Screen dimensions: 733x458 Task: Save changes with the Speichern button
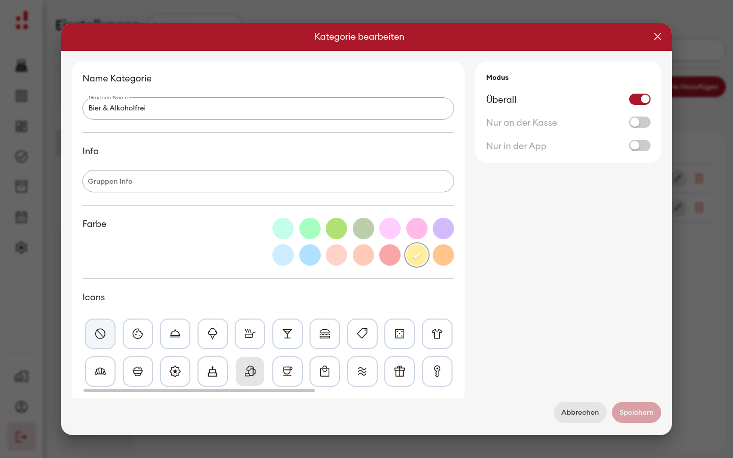point(636,412)
